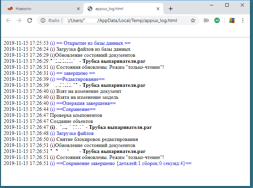
Task: Click the browser back arrow
Action: point(8,20)
